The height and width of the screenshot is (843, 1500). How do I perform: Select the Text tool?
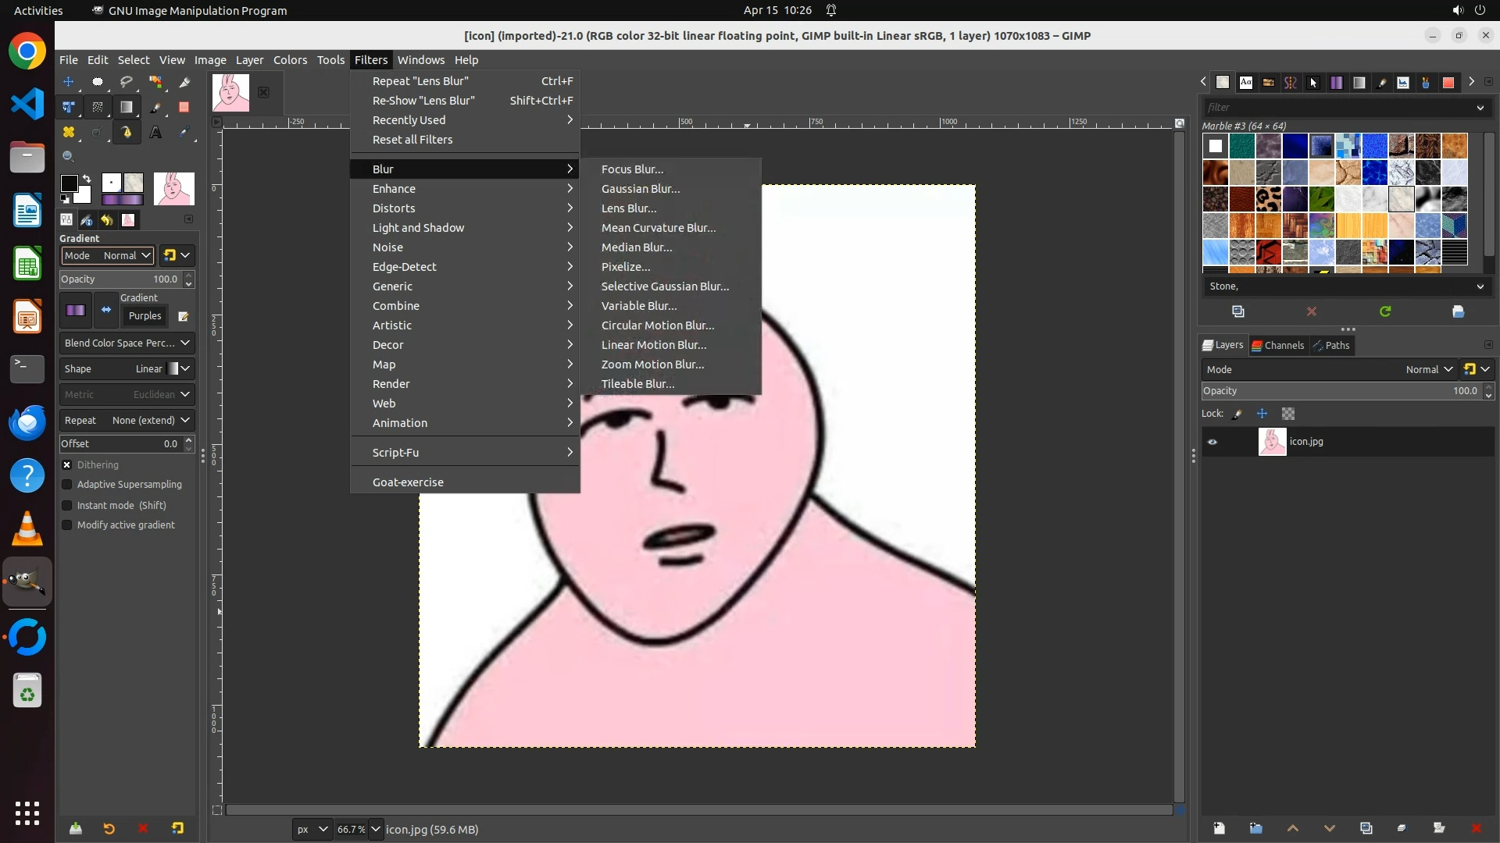155,132
